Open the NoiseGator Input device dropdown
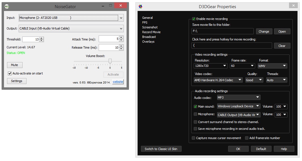The height and width of the screenshot is (161, 302). point(71,18)
